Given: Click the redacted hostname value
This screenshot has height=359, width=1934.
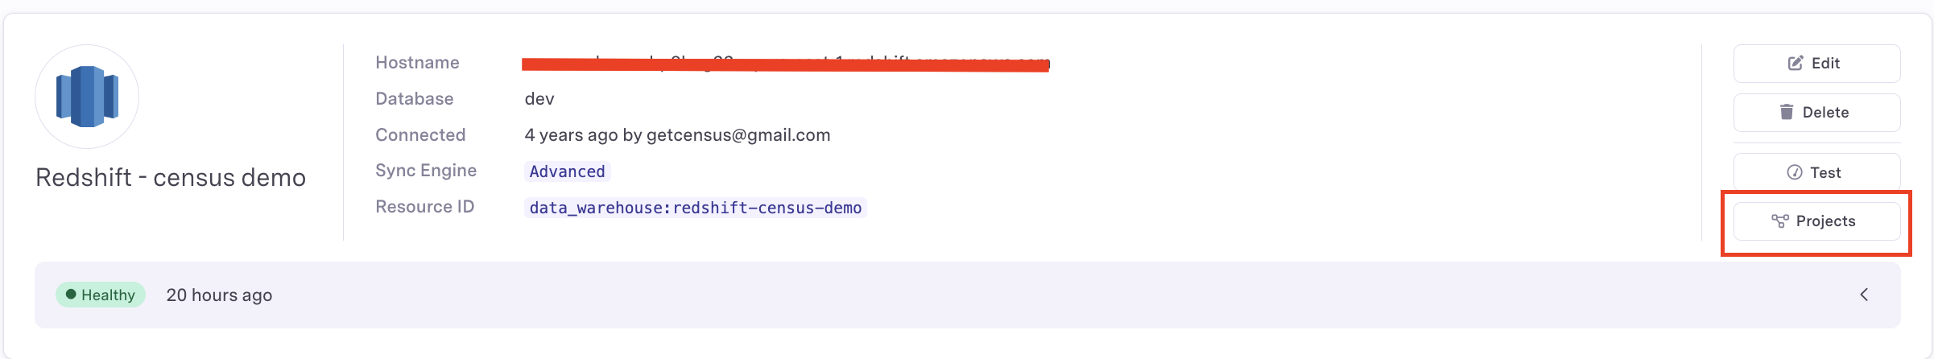Looking at the screenshot, I should 785,64.
